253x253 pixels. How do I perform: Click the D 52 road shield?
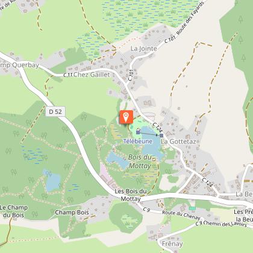coord(55,111)
